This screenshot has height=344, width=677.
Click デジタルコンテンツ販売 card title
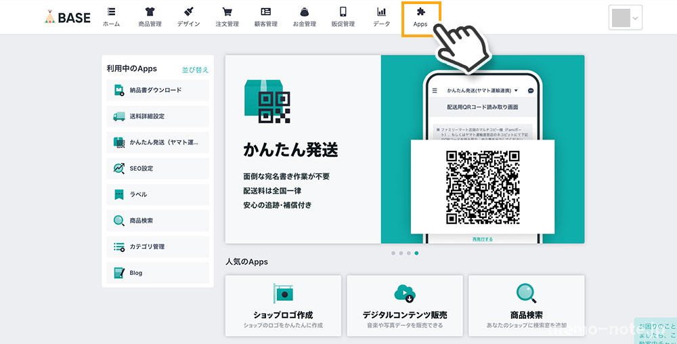[x=405, y=315]
